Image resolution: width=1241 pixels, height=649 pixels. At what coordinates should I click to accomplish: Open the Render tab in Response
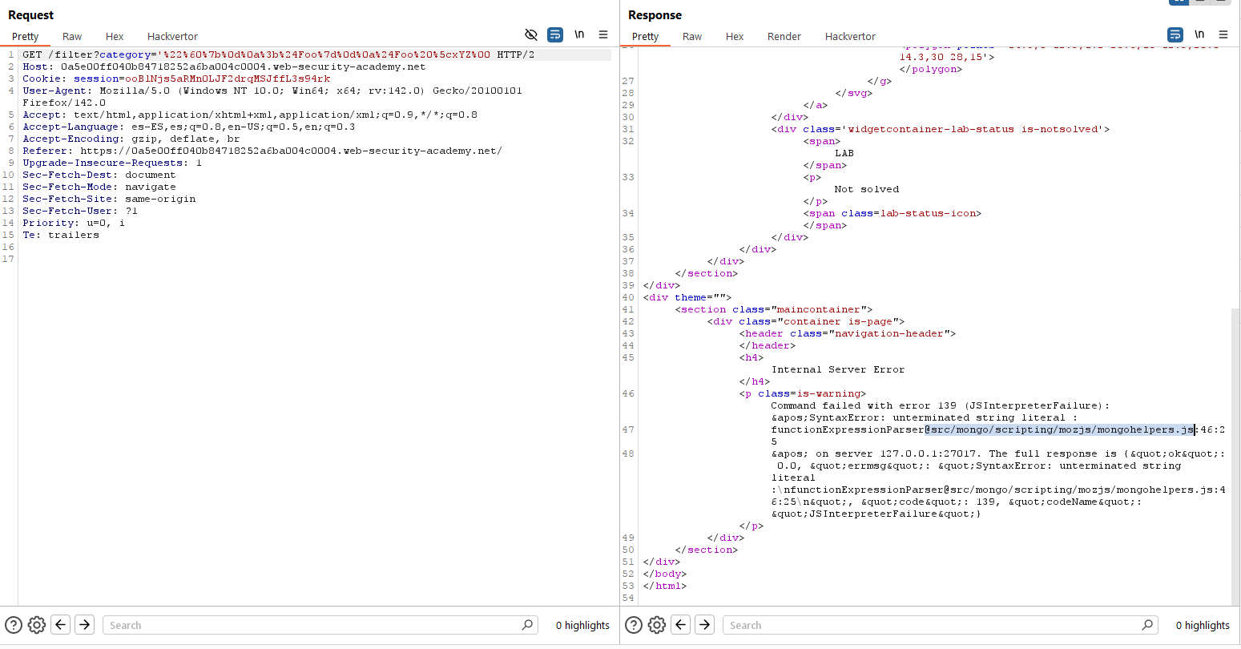(784, 36)
